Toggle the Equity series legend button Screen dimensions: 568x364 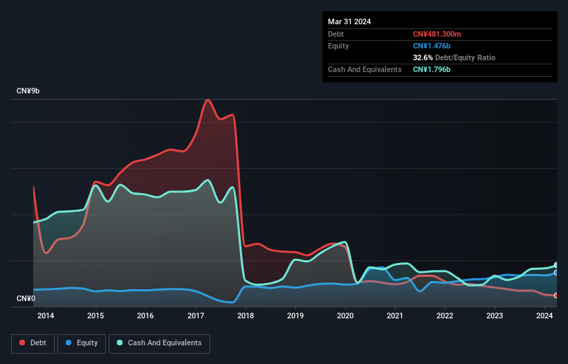82,343
